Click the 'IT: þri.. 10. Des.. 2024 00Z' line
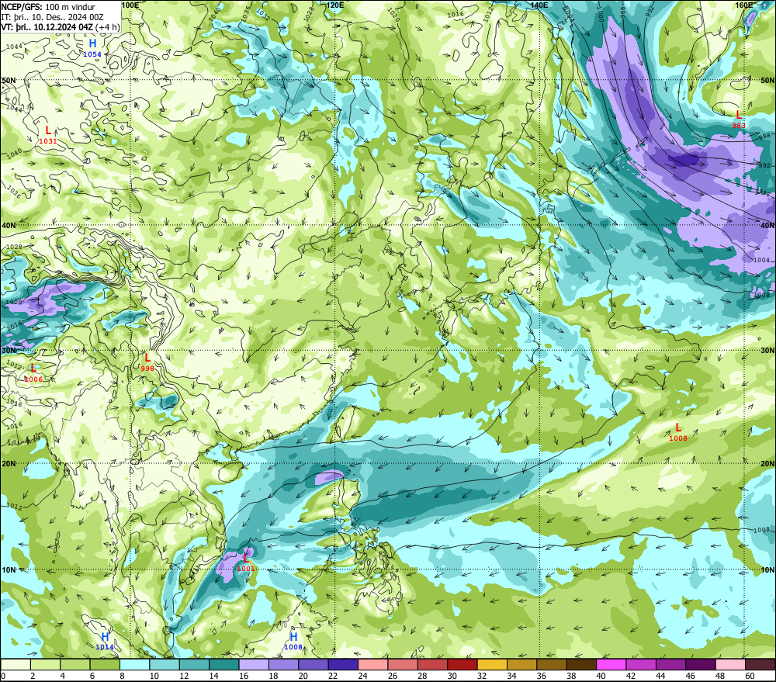The image size is (776, 682). point(52,17)
